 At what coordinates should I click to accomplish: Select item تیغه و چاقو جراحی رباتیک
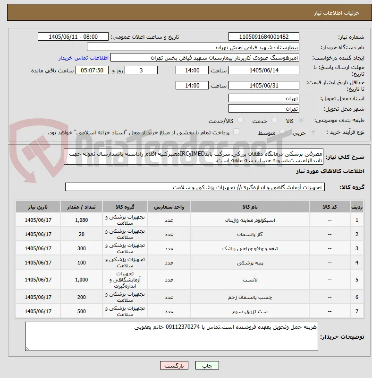[x=250, y=248]
